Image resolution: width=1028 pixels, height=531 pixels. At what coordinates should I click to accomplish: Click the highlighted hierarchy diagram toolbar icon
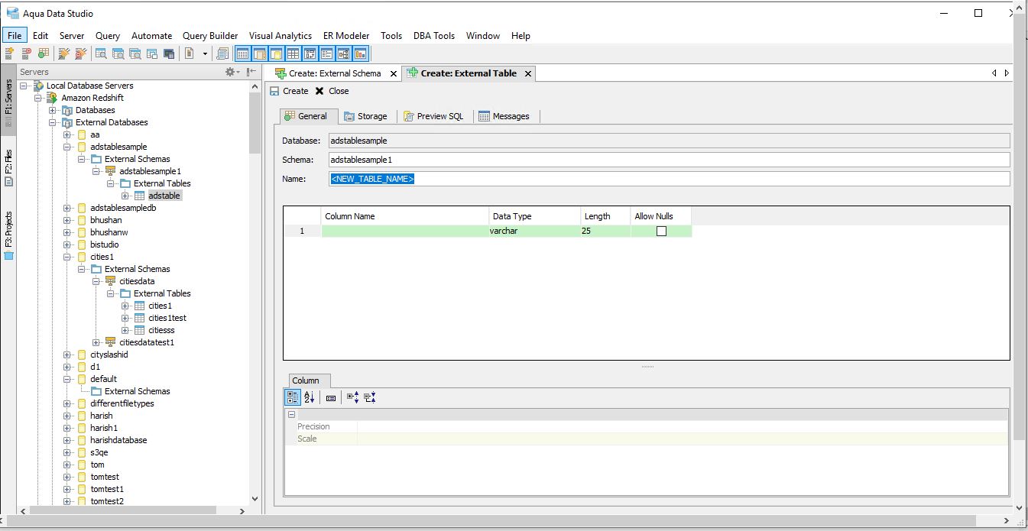coord(343,53)
